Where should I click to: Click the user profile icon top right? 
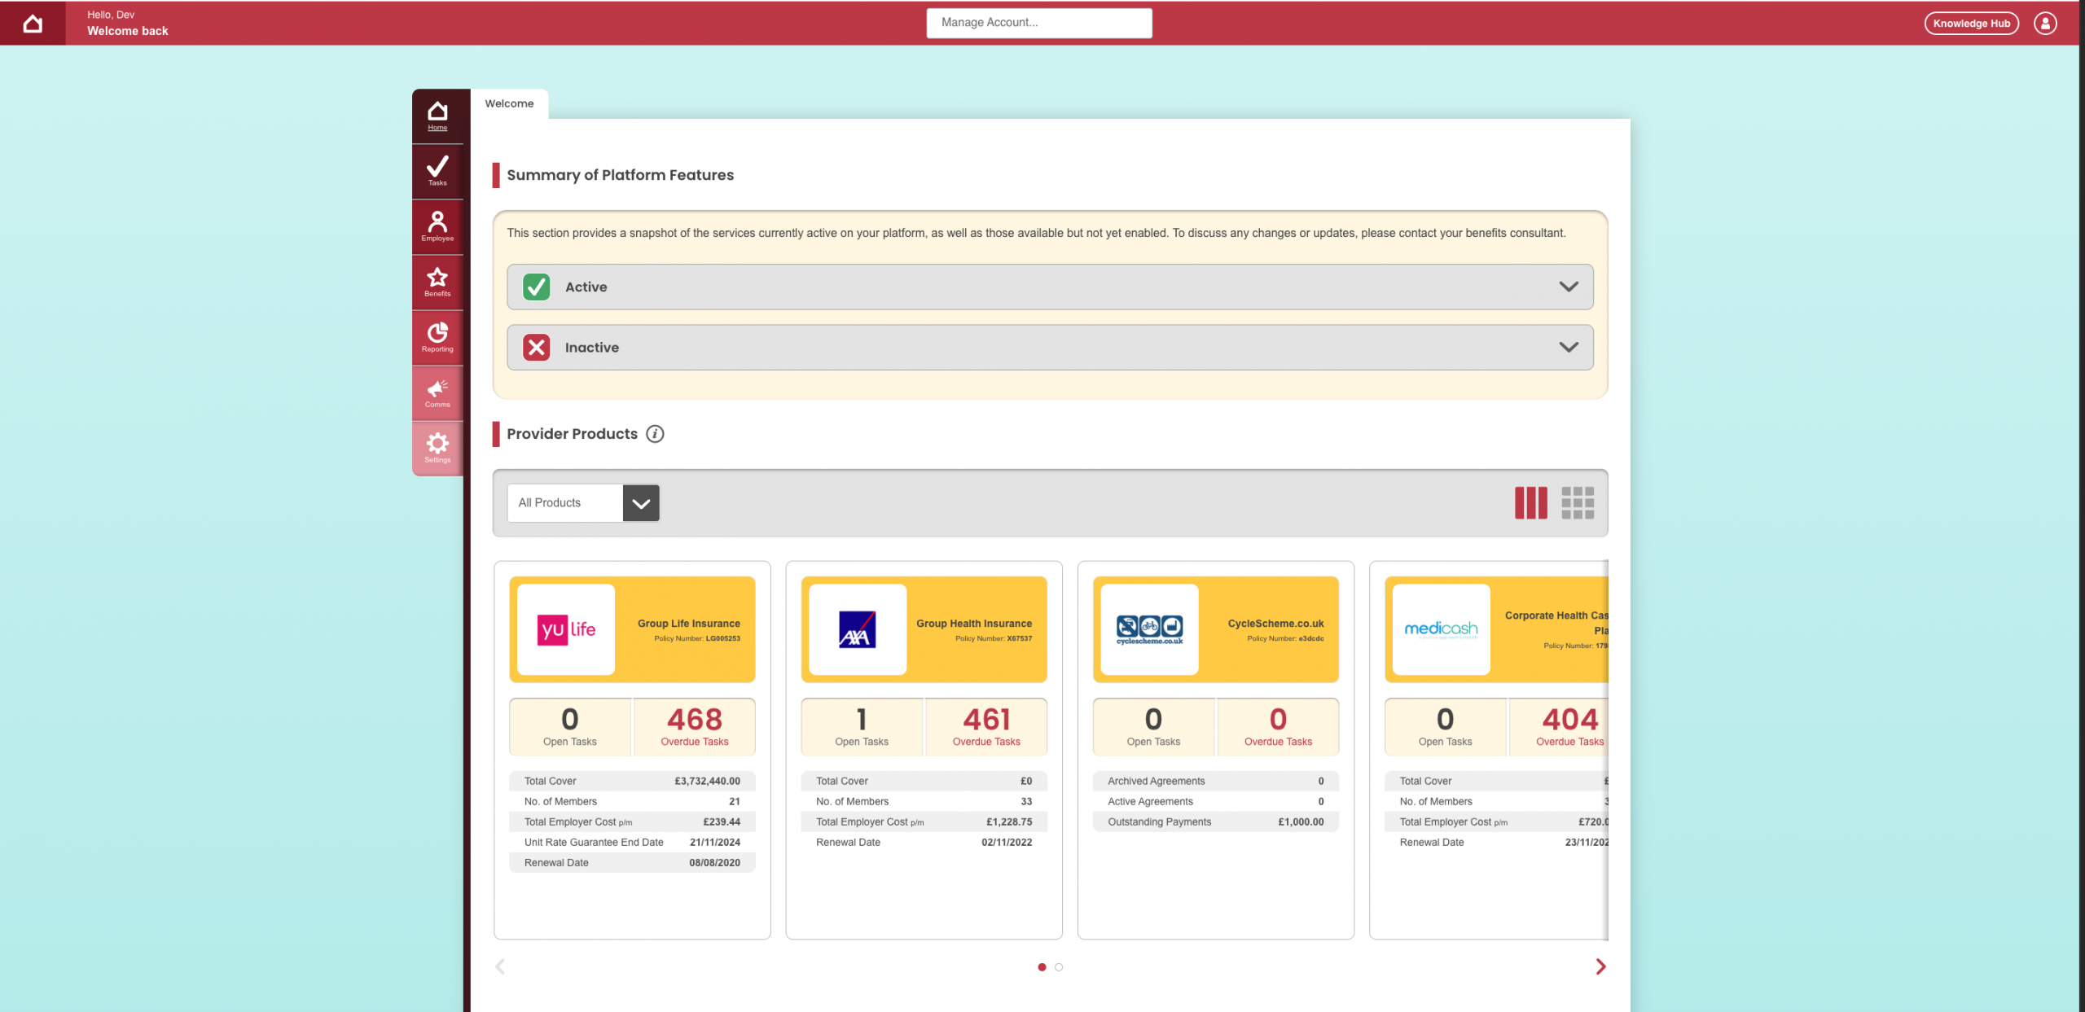(x=2044, y=23)
